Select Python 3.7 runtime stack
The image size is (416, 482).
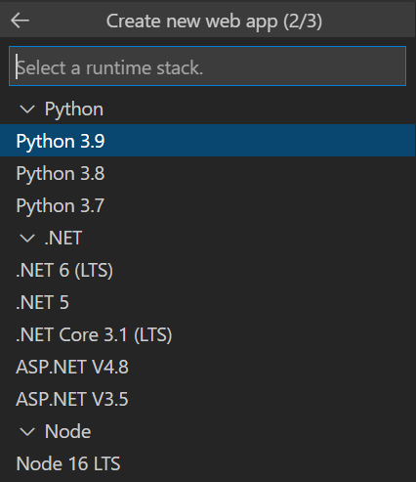[208, 205]
